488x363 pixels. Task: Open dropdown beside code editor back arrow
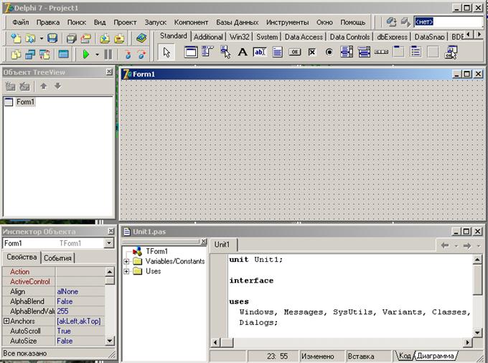click(x=456, y=246)
